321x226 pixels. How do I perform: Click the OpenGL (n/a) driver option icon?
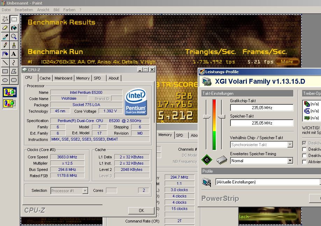coord(307,111)
